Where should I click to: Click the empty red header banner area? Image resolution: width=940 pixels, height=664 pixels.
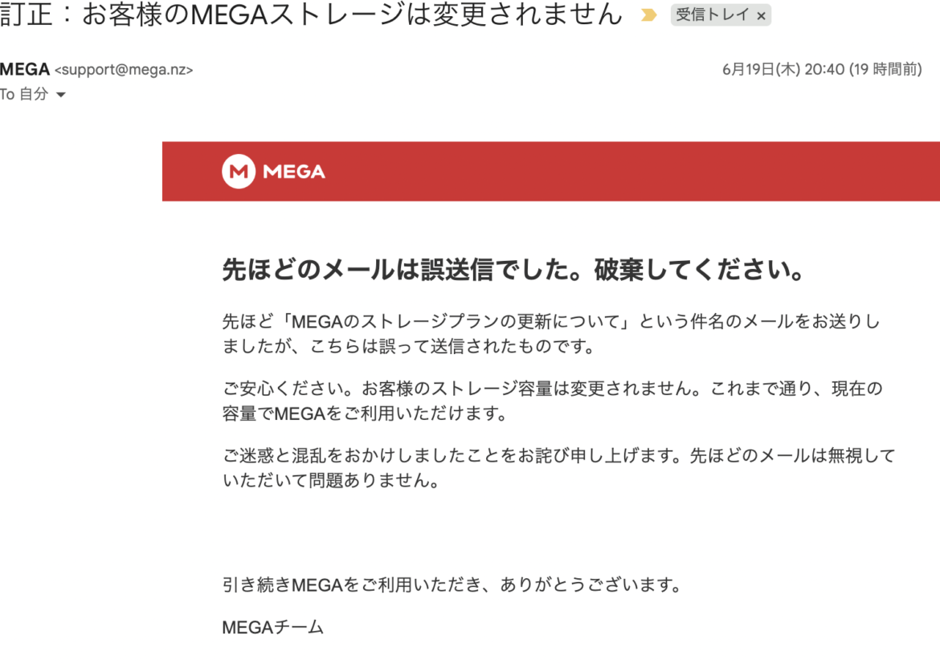coord(629,171)
